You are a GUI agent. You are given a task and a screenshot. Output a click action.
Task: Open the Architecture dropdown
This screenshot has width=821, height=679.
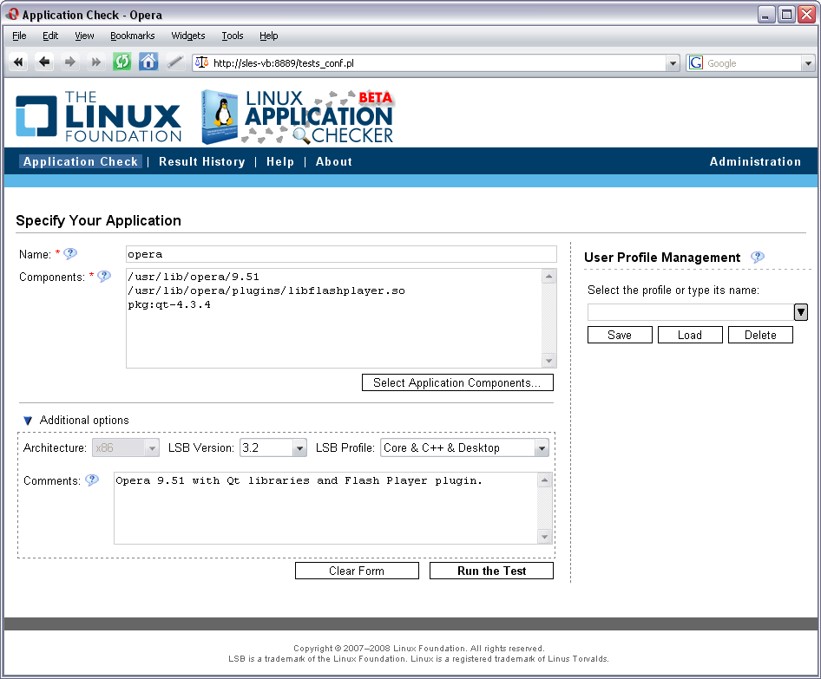pyautogui.click(x=126, y=447)
